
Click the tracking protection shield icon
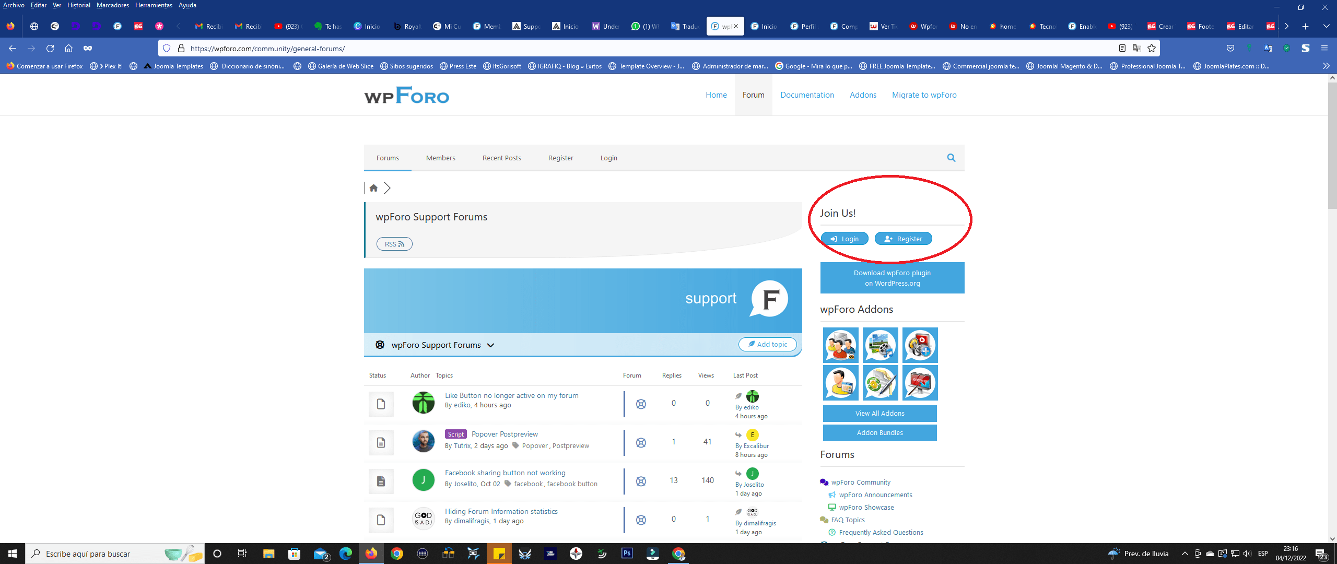pyautogui.click(x=167, y=48)
